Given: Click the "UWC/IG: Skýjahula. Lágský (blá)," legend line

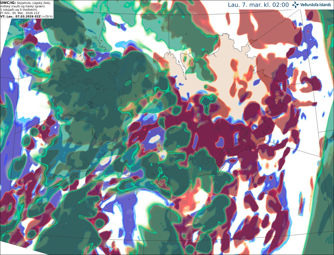Looking at the screenshot, I should click(26, 3).
